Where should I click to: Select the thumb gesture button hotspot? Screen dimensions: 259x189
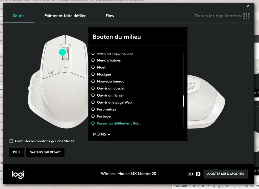[32, 88]
